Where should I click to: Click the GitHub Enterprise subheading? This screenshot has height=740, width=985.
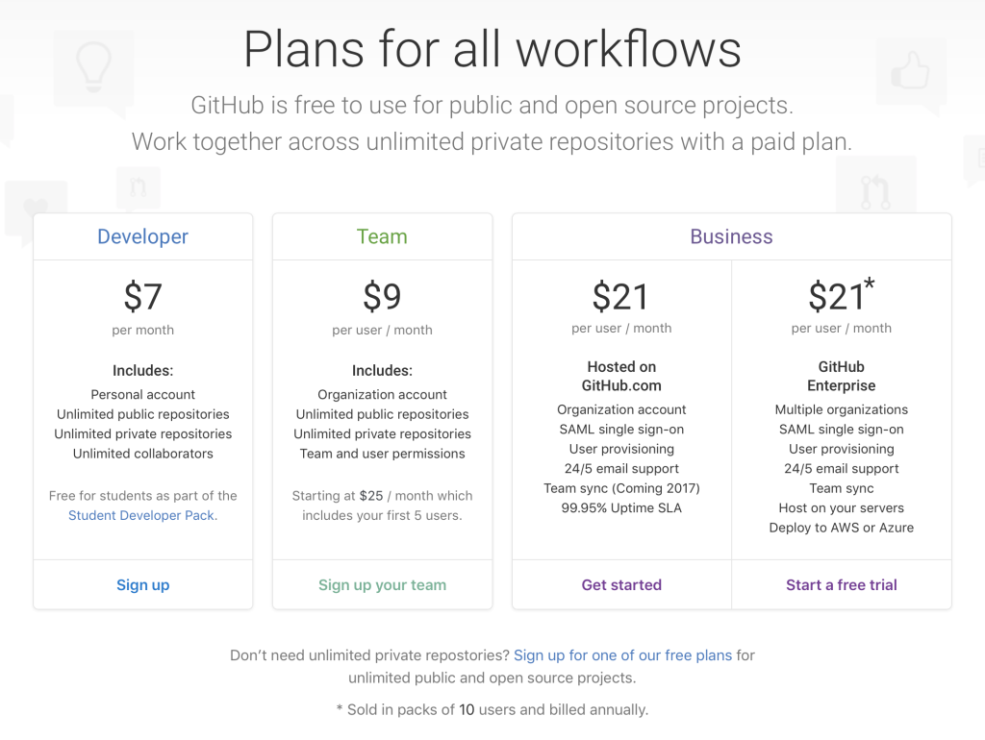point(842,376)
